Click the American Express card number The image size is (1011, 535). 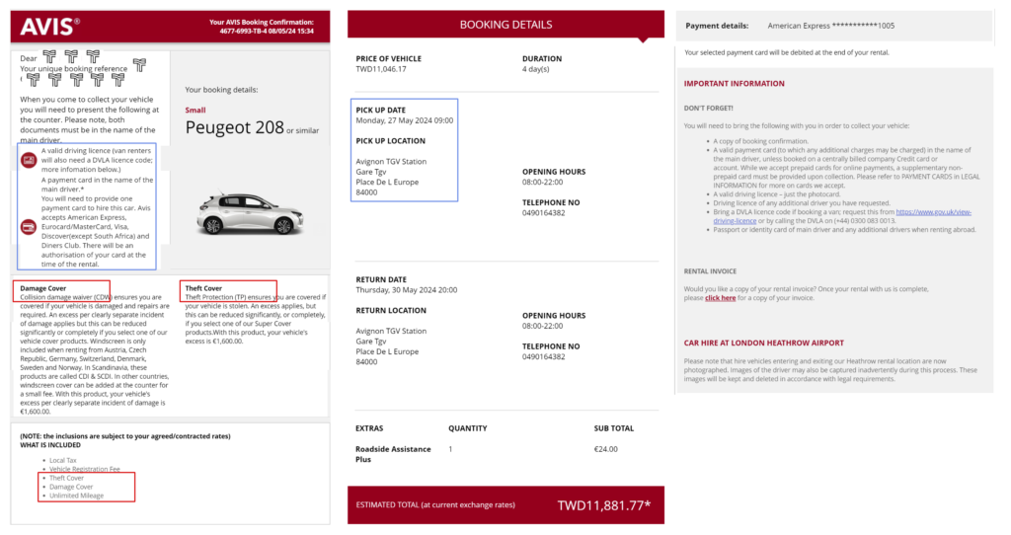coord(831,26)
